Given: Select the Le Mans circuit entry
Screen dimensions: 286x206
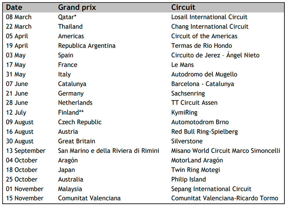Looking at the screenshot, I should pos(182,65).
